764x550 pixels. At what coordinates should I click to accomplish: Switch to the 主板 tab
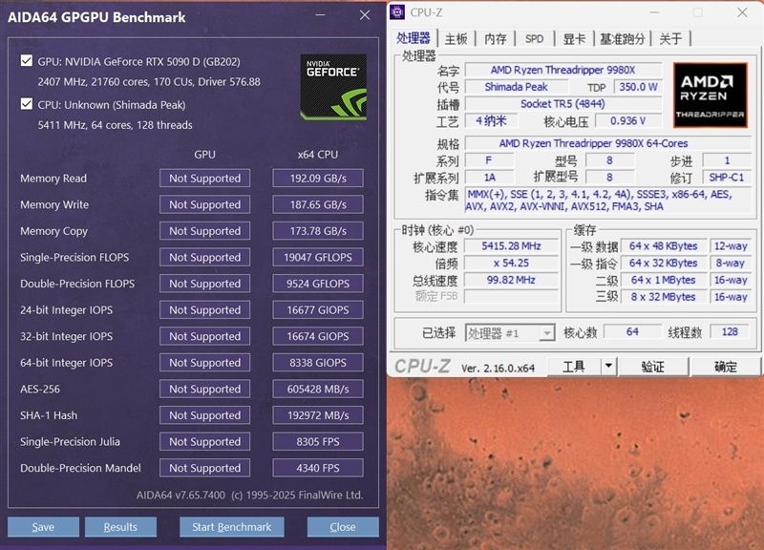[456, 39]
